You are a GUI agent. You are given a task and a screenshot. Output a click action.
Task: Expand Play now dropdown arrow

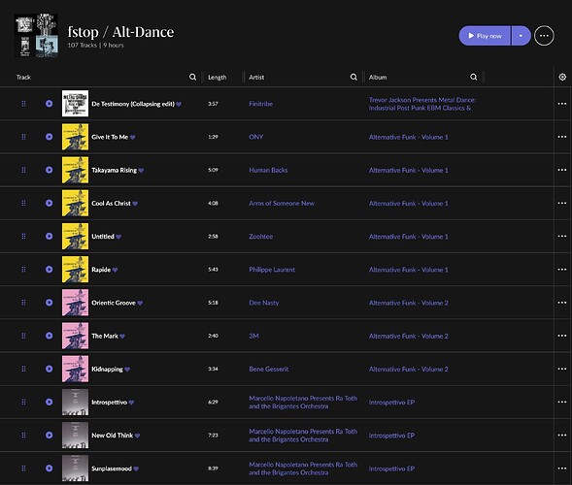[x=521, y=36]
